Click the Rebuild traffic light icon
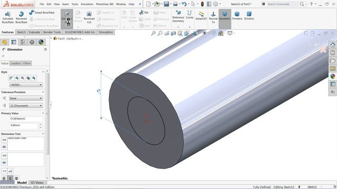 pyautogui.click(x=202, y=4)
